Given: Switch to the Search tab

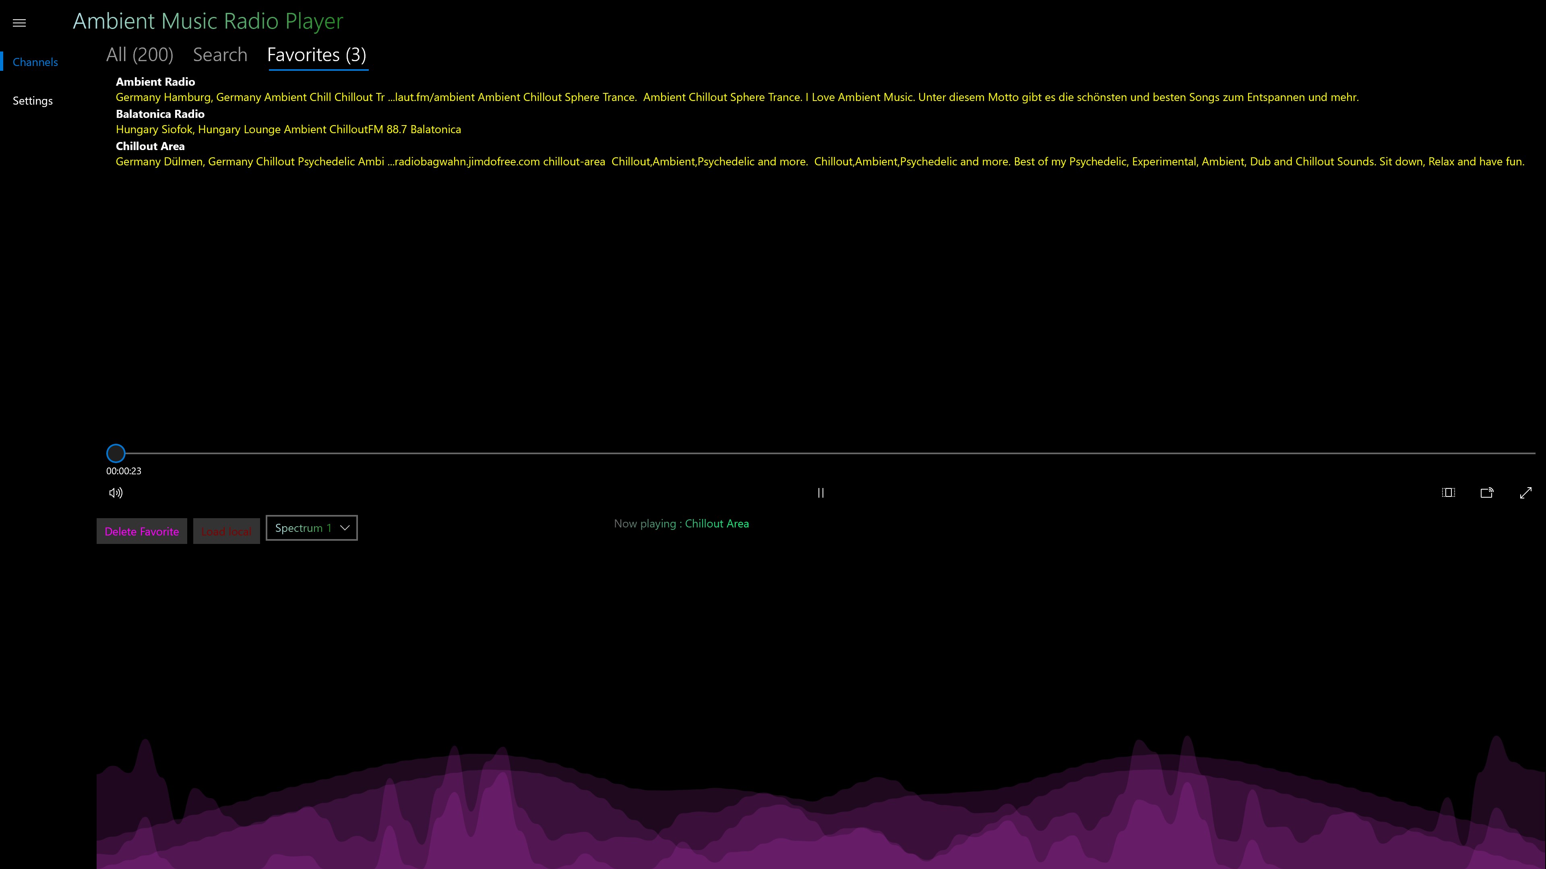Looking at the screenshot, I should [220, 55].
